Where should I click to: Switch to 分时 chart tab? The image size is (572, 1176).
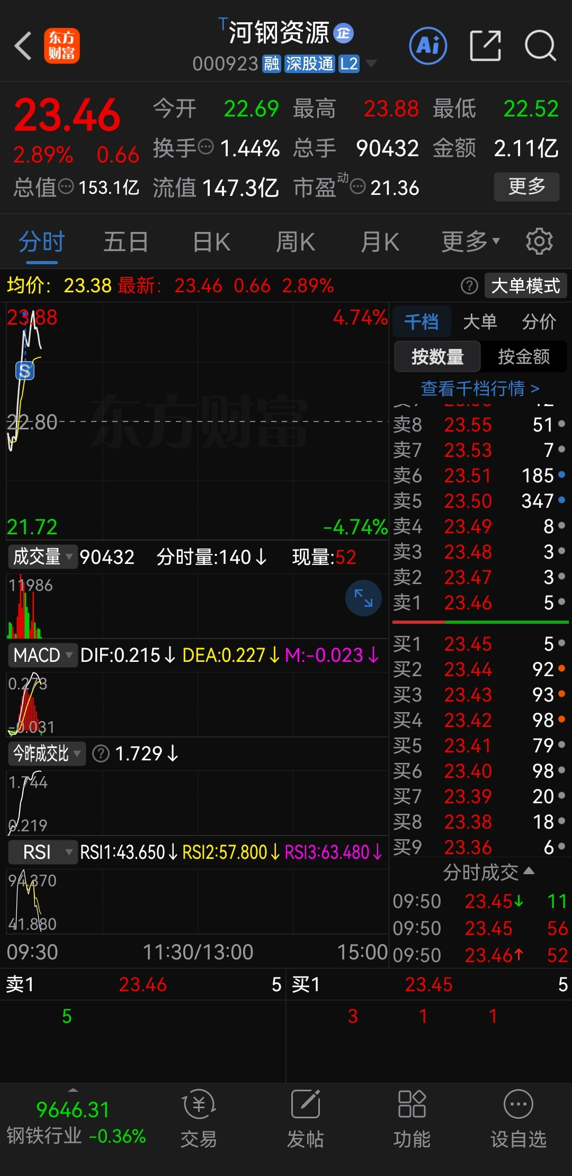tap(42, 241)
